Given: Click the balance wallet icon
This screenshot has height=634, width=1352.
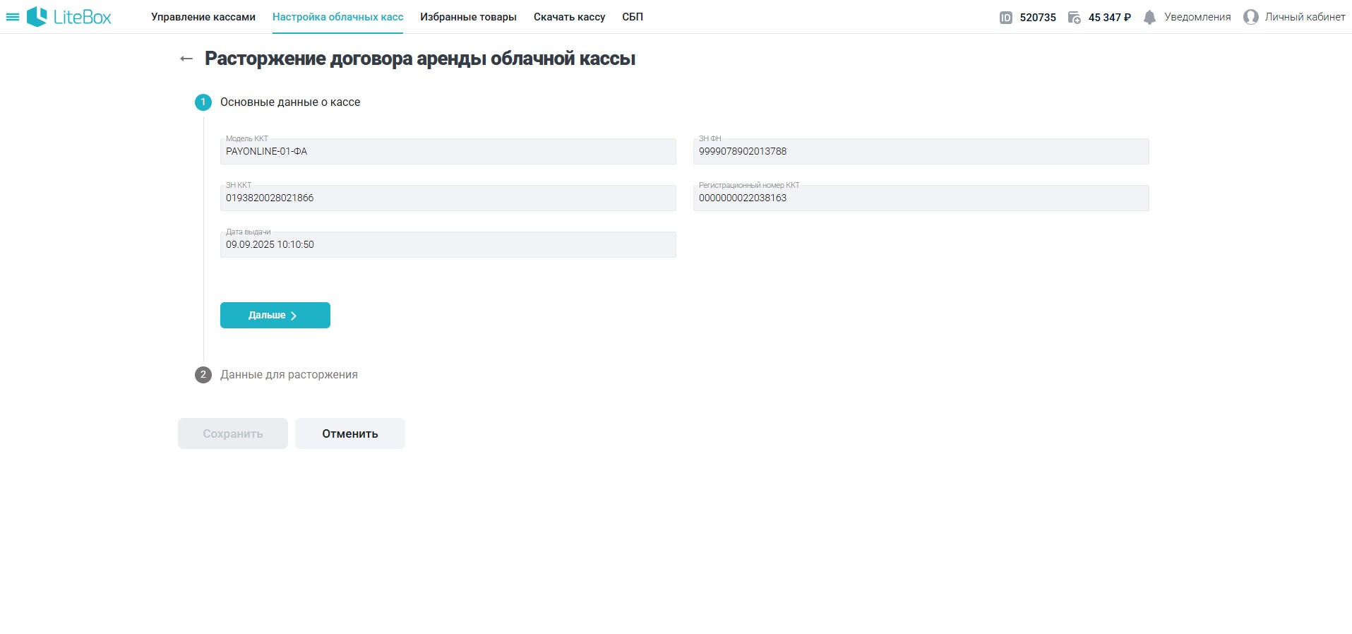Looking at the screenshot, I should point(1074,18).
